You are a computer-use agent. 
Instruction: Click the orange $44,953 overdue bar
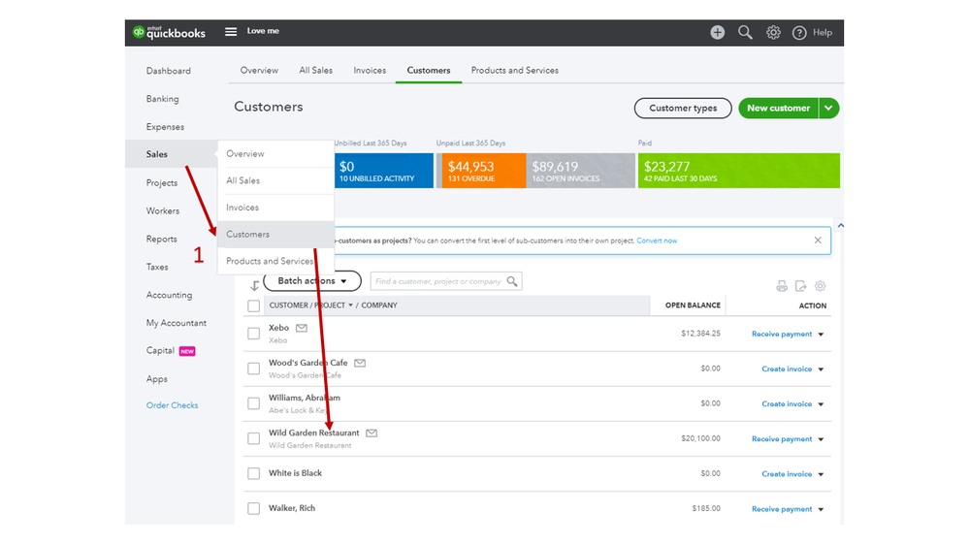481,171
